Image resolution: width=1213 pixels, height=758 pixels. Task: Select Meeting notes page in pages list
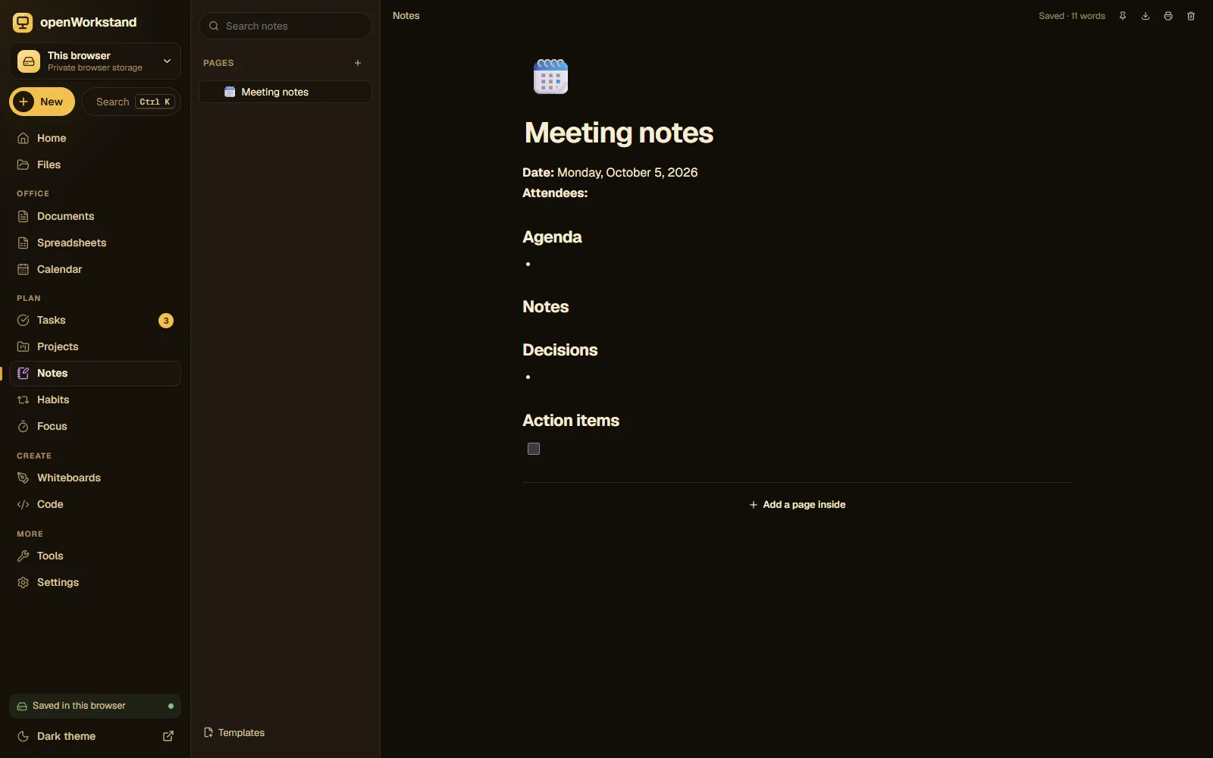tap(285, 92)
